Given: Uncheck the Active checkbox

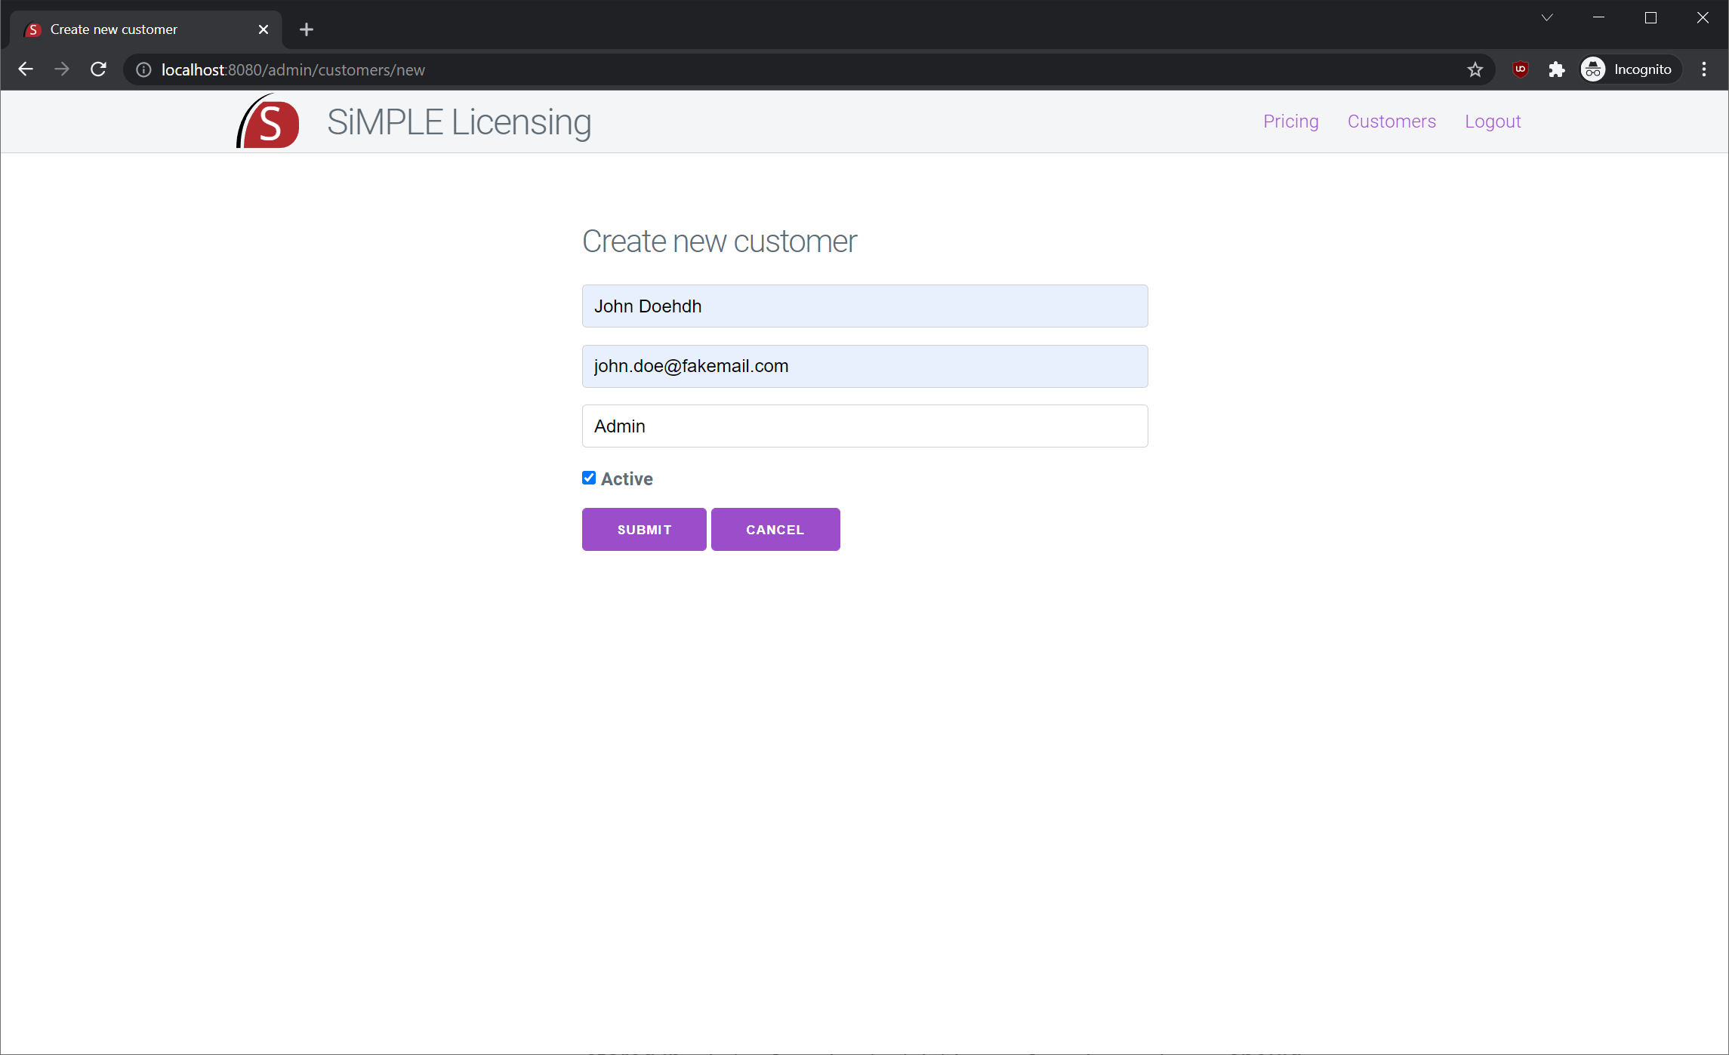Looking at the screenshot, I should coord(589,478).
